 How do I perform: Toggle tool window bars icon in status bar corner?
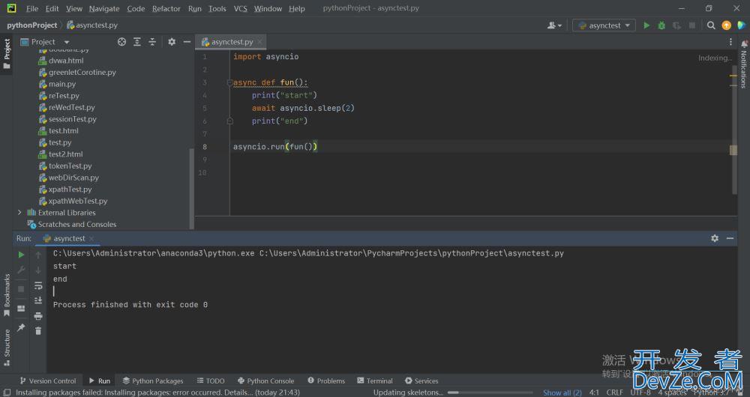point(7,393)
